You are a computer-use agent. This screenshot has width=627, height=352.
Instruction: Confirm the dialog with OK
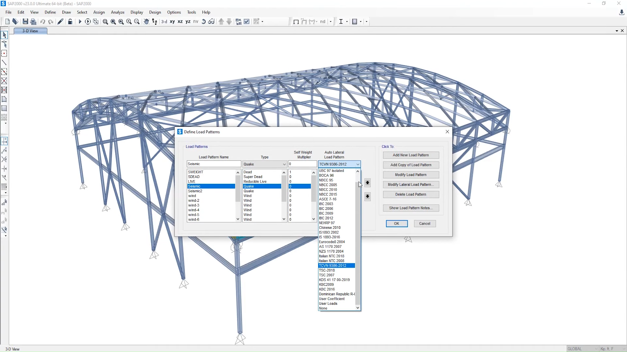pyautogui.click(x=397, y=224)
